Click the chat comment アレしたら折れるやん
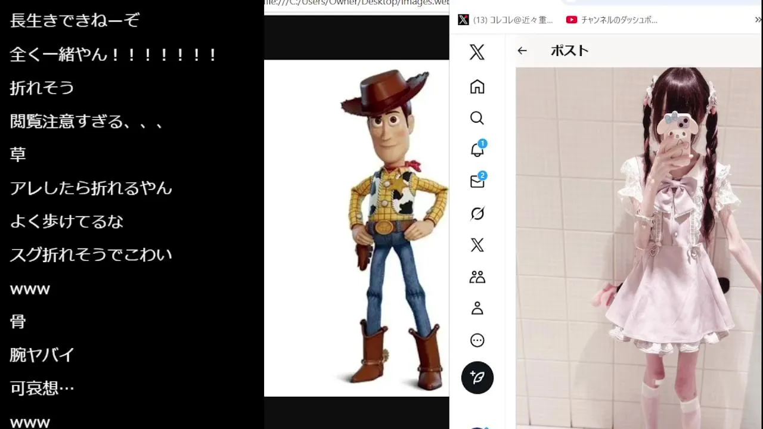 coord(91,188)
